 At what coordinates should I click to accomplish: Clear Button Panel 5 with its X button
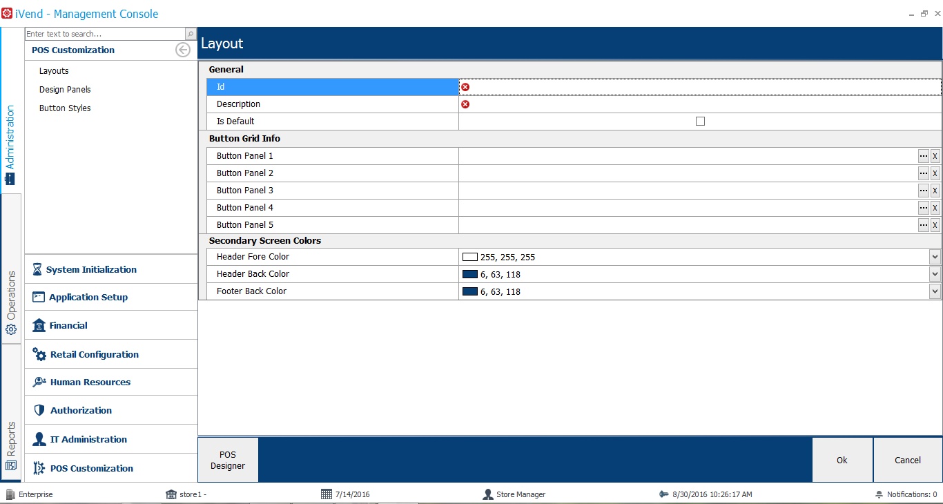pos(935,225)
